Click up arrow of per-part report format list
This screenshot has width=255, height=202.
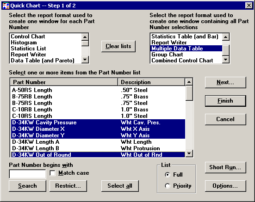tap(85, 37)
